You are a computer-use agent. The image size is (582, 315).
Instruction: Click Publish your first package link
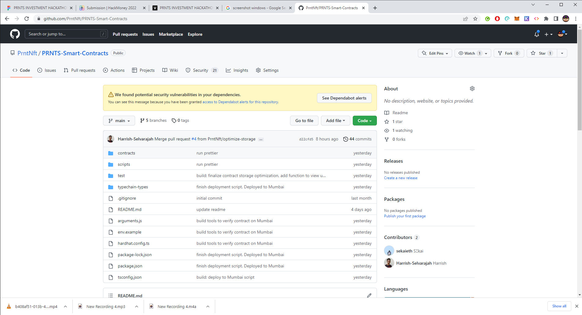pyautogui.click(x=405, y=216)
